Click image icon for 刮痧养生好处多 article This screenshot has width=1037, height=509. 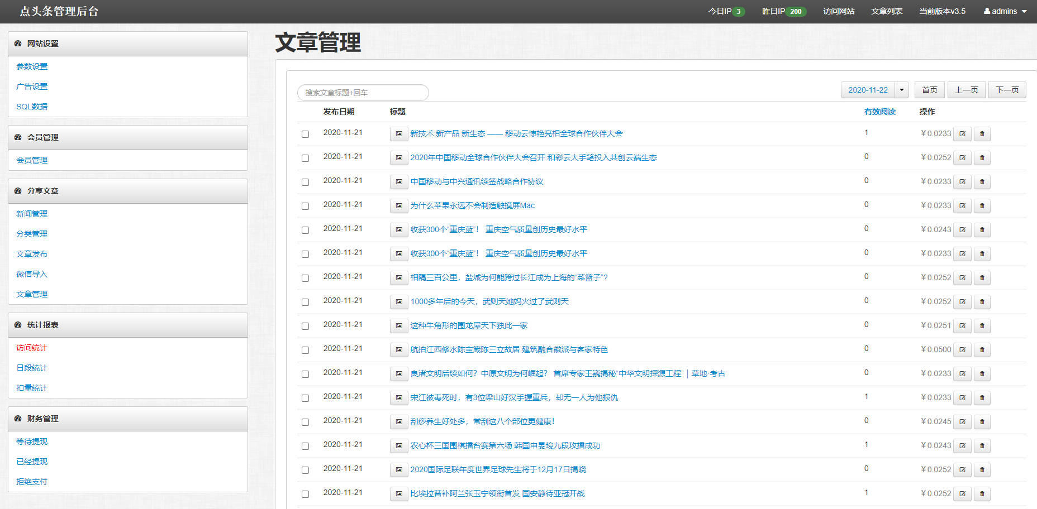(x=399, y=422)
